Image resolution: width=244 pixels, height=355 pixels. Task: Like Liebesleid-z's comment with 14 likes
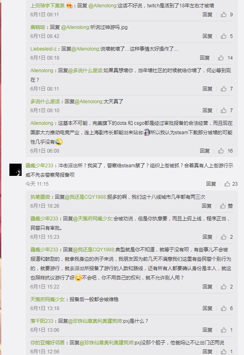tap(221, 58)
